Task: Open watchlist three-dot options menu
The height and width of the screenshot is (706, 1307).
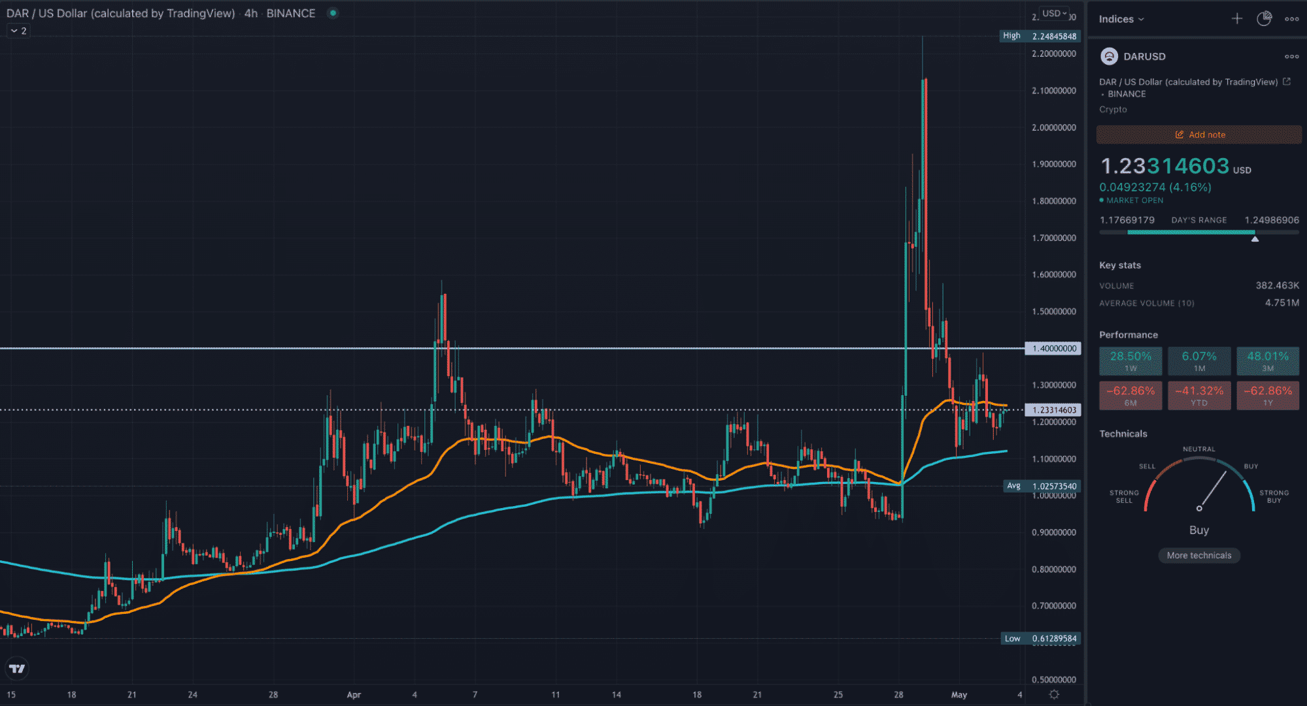Action: click(x=1292, y=19)
